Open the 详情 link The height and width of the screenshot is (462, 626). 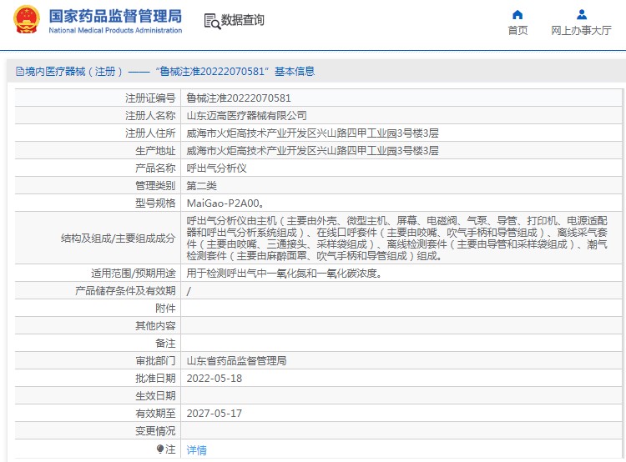(196, 450)
